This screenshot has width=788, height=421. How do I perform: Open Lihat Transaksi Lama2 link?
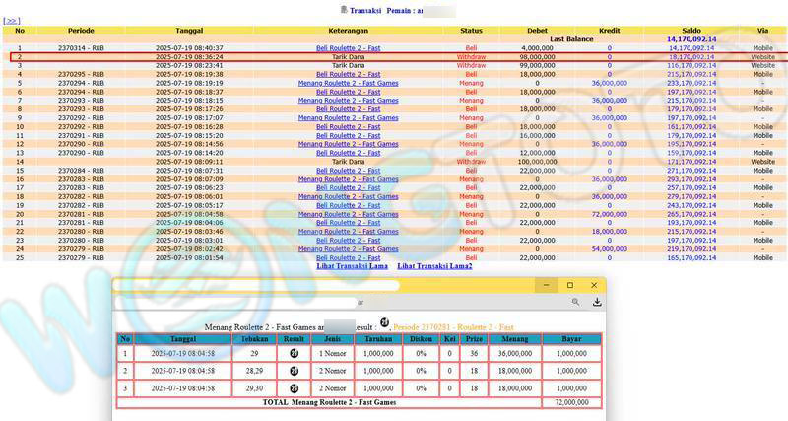coord(434,266)
